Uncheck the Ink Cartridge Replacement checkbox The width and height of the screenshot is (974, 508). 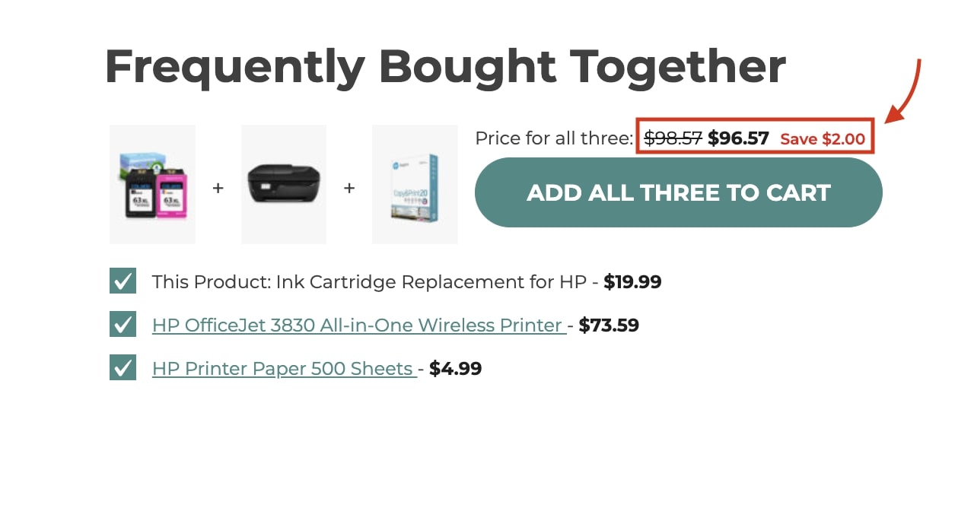pyautogui.click(x=123, y=281)
